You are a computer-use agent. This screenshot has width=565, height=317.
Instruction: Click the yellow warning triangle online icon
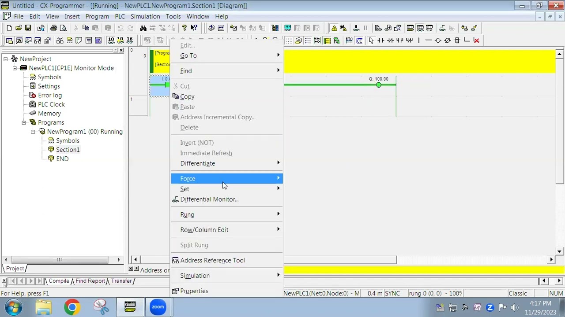coord(334,28)
